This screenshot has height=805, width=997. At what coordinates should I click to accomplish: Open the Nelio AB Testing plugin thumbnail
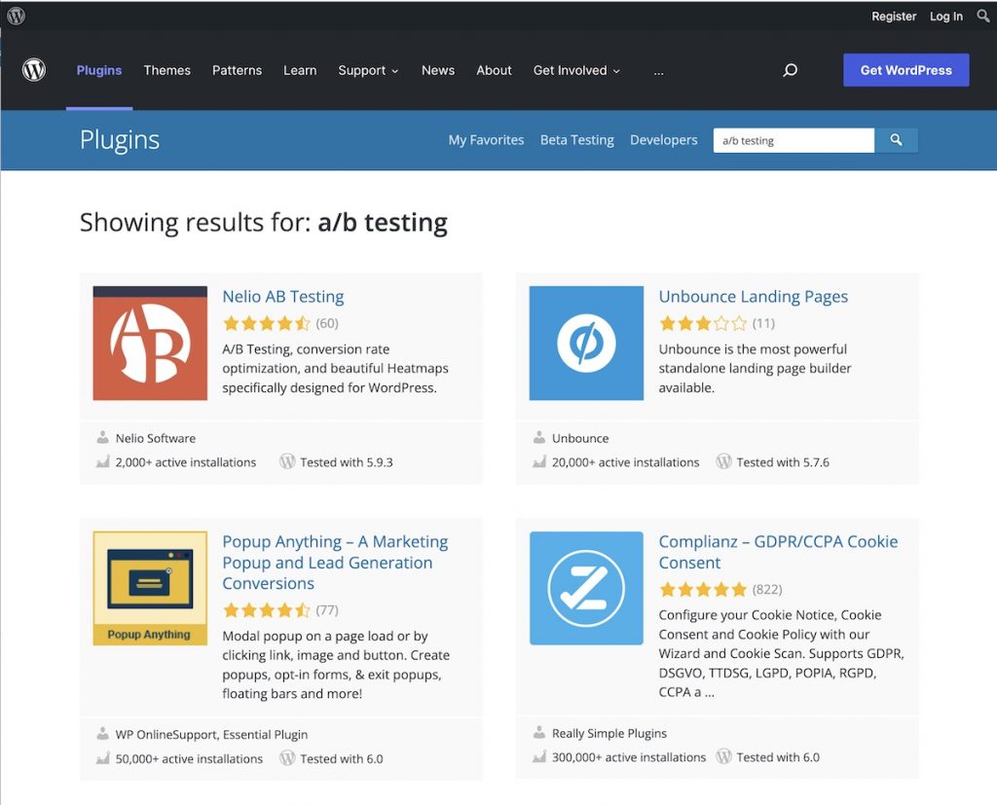click(x=150, y=344)
